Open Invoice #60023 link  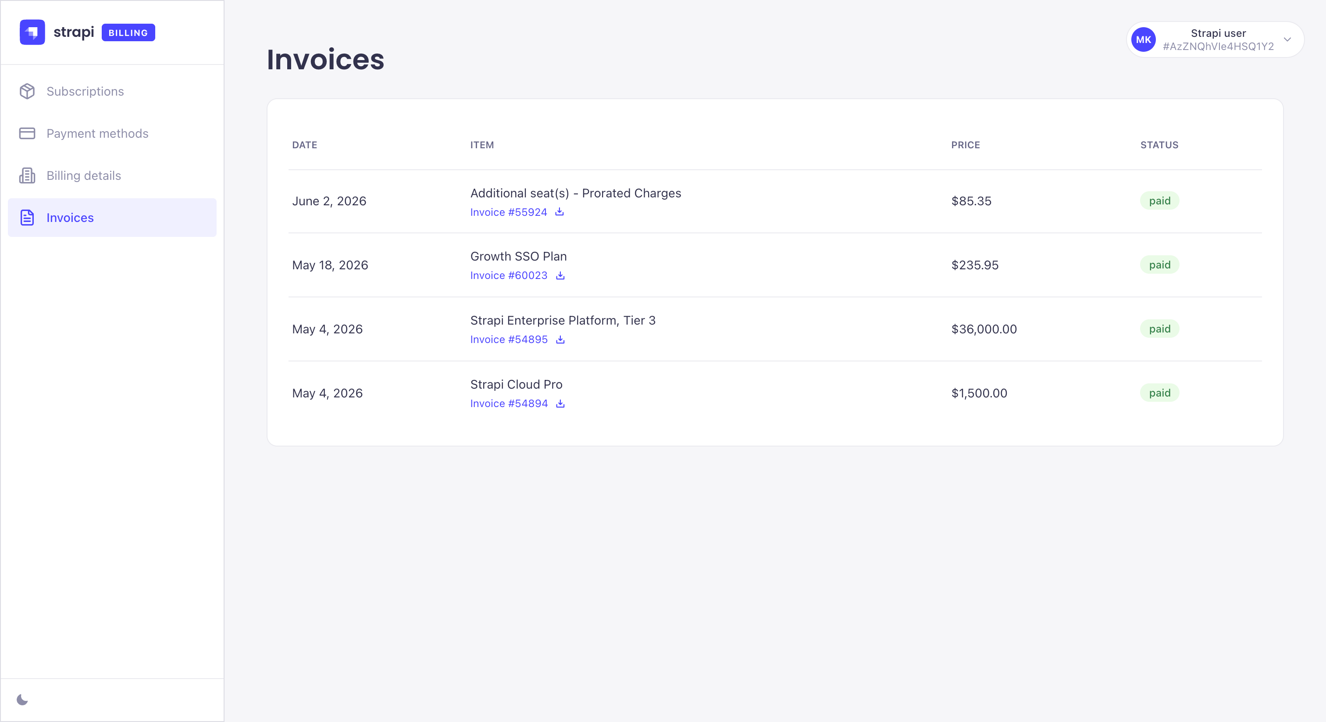(x=509, y=275)
